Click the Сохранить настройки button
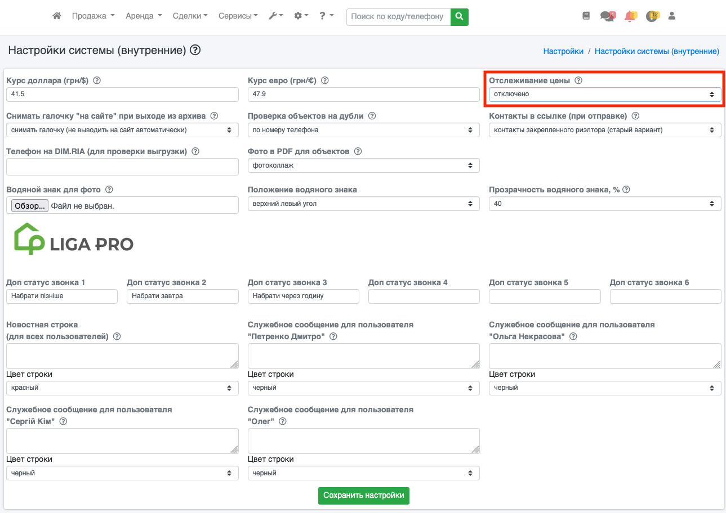This screenshot has width=726, height=513. coord(363,496)
